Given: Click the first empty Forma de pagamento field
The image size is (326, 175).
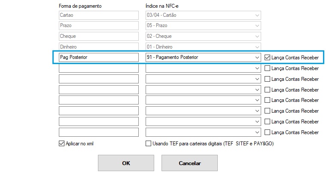Looking at the screenshot, I should tap(98, 68).
